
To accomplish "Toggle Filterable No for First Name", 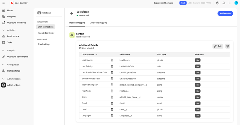I will tap(198, 91).
